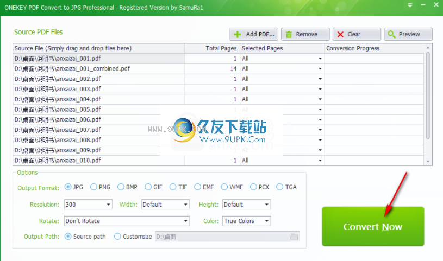443x261 pixels.
Task: Select JPG output format
Action: tap(74, 187)
